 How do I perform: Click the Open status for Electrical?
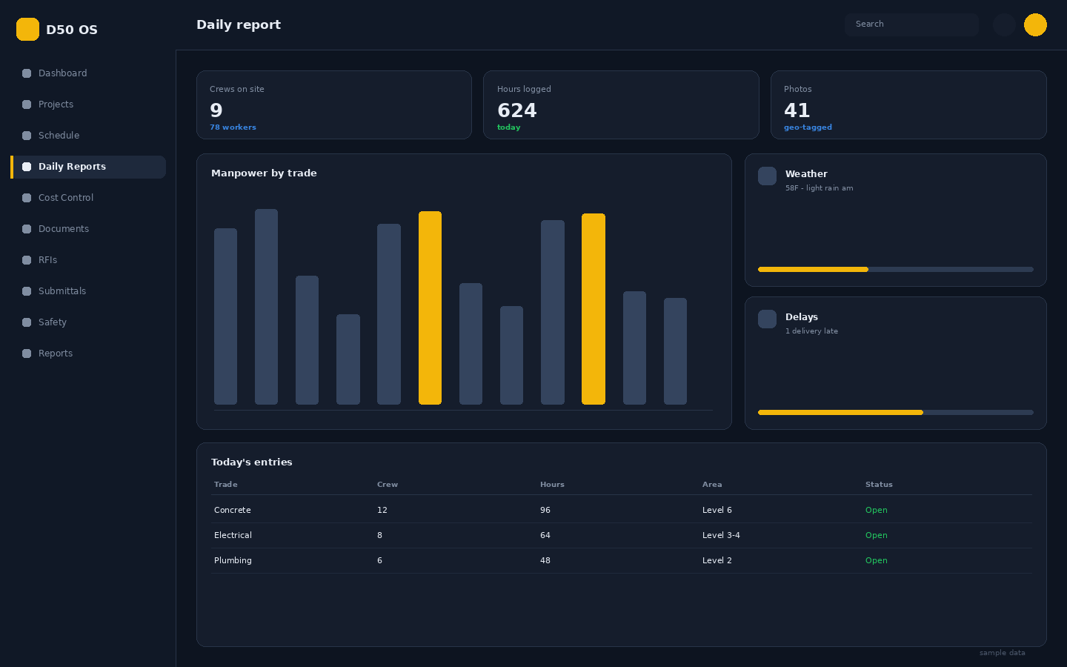877,536
